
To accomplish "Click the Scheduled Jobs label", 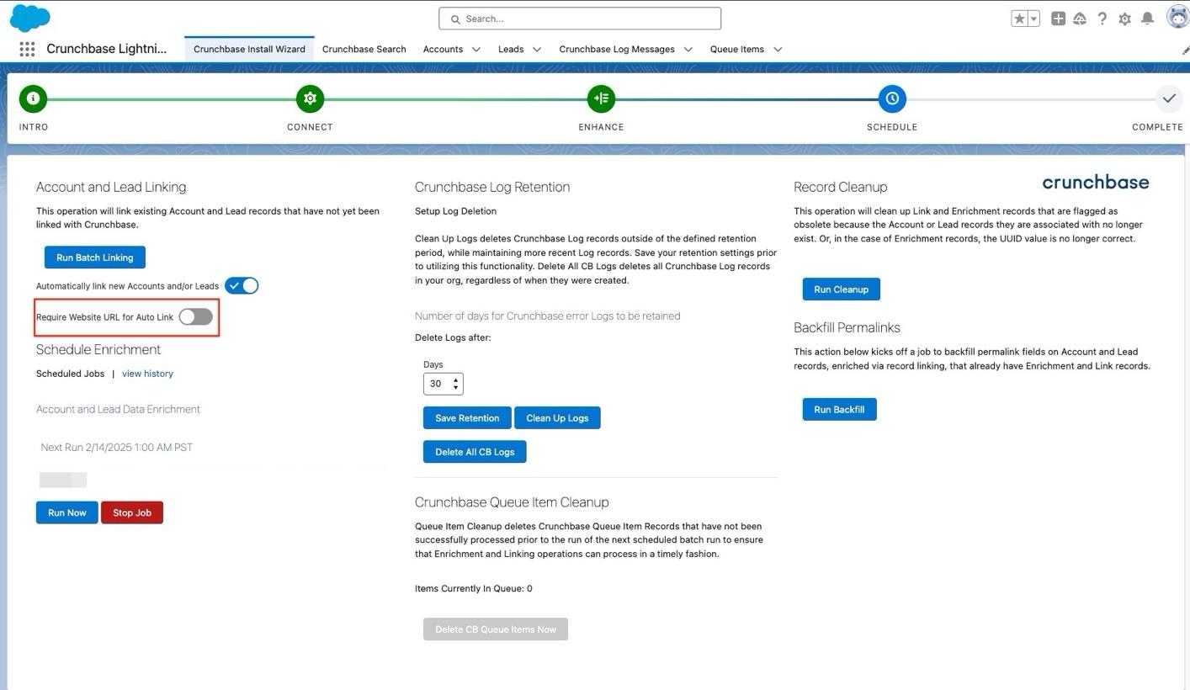I will click(71, 374).
